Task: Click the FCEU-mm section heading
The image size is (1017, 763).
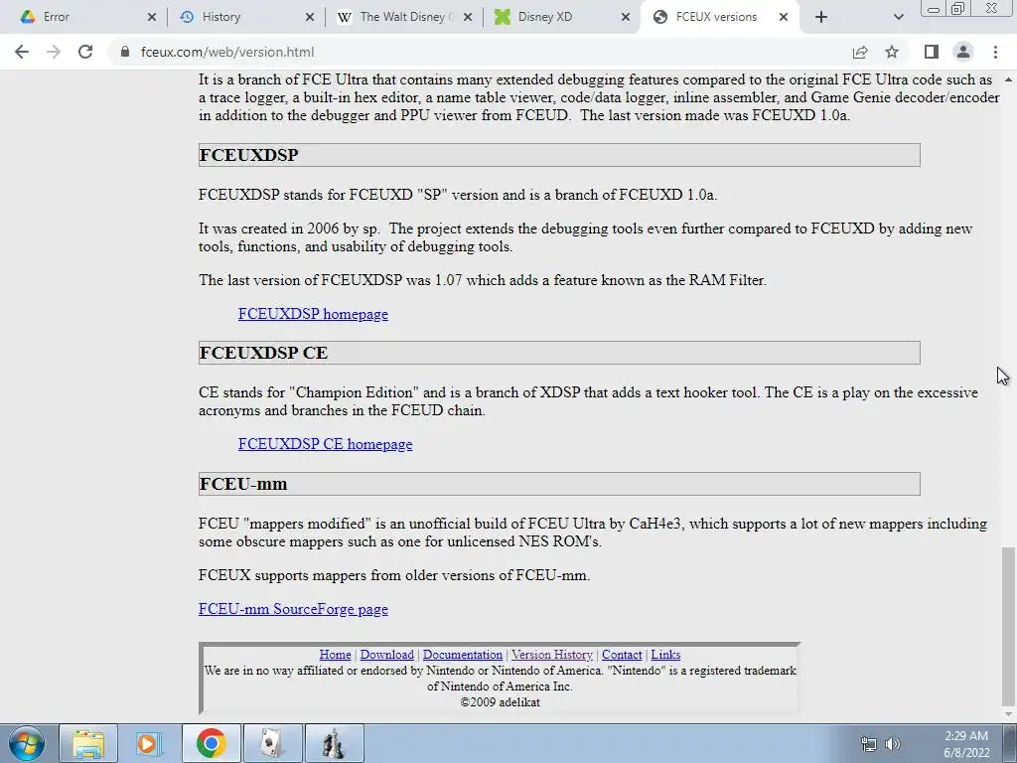Action: 243,484
